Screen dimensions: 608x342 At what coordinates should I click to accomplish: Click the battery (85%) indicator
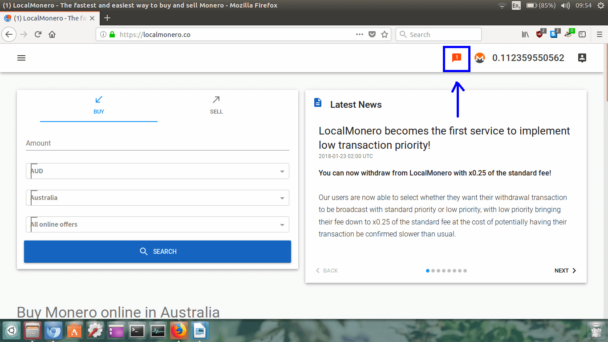[541, 5]
